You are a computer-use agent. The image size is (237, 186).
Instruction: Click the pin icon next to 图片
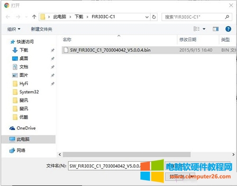[x=53, y=75]
